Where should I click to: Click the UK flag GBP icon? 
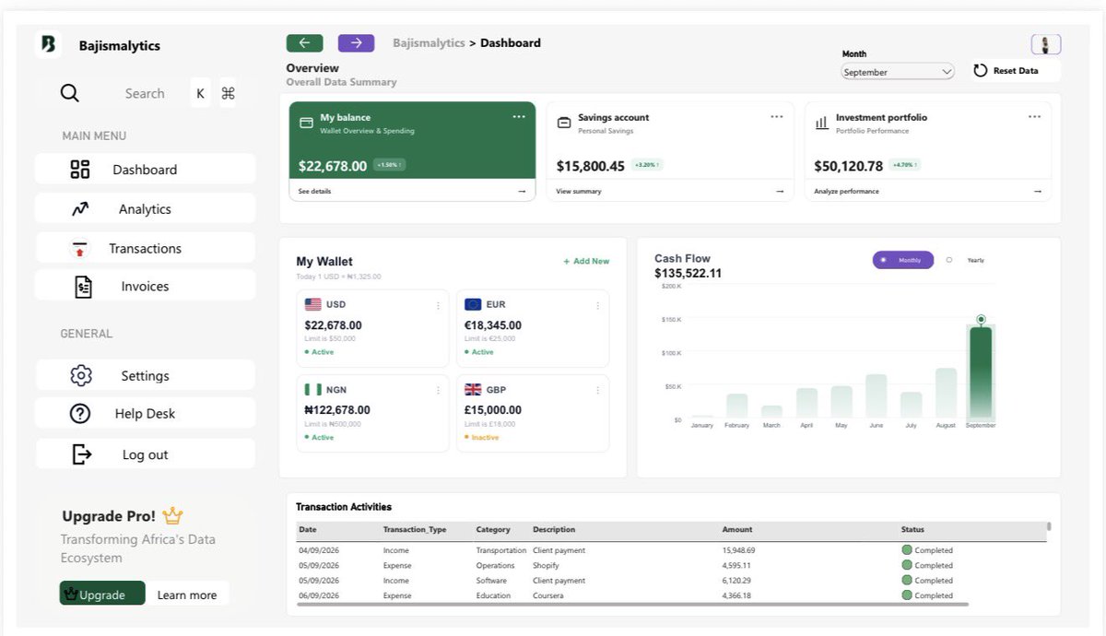click(x=473, y=390)
